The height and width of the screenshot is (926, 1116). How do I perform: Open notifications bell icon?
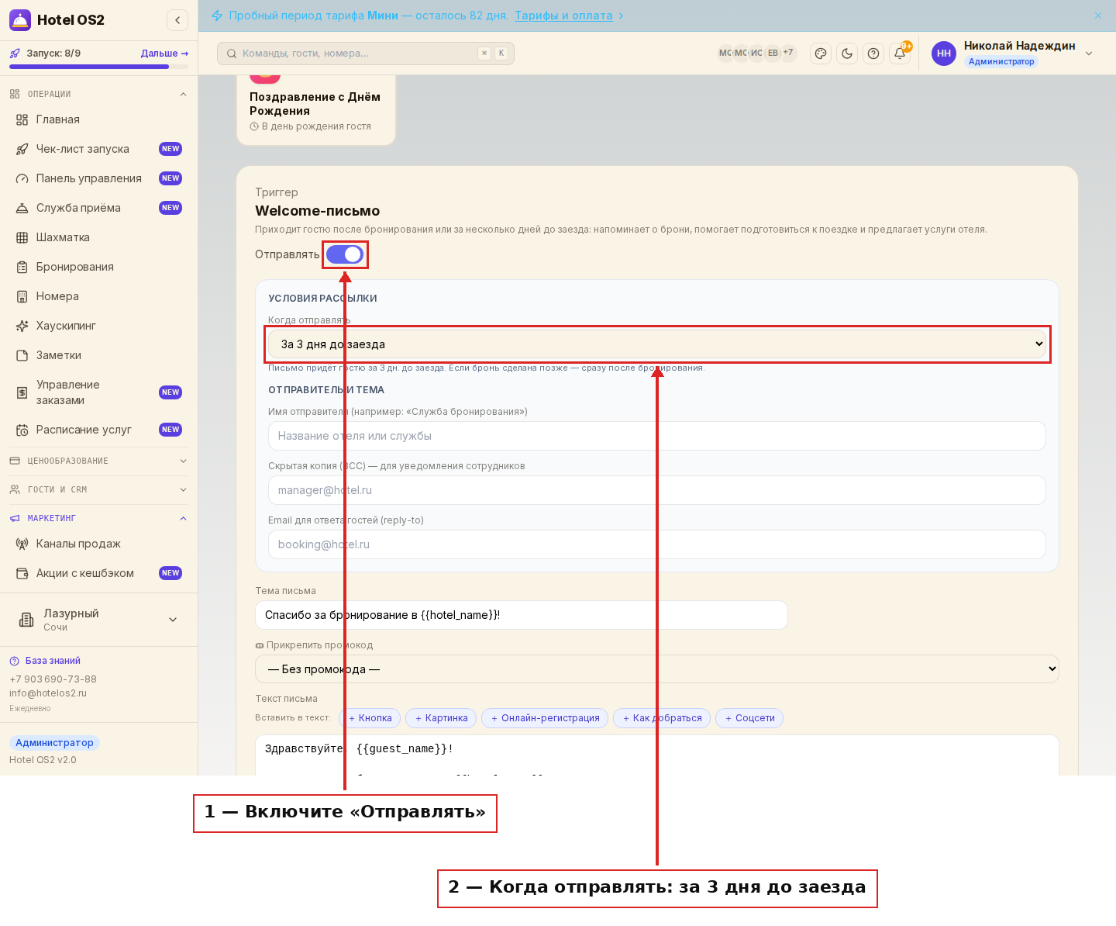[900, 54]
